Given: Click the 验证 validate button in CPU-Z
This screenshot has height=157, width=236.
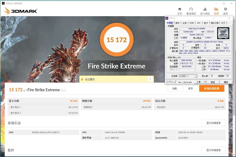Looking at the screenshot, I should [213, 82].
